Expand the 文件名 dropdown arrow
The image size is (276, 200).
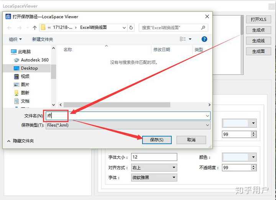(x=207, y=116)
